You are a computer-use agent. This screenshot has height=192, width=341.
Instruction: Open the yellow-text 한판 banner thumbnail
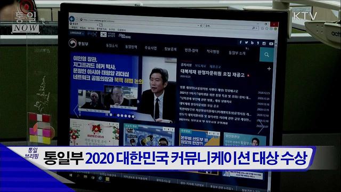(x=200, y=138)
